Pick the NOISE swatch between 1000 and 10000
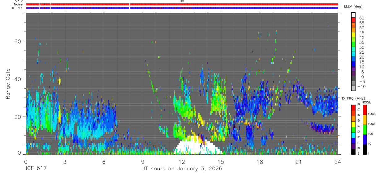The height and width of the screenshot is (175, 380). point(365,119)
